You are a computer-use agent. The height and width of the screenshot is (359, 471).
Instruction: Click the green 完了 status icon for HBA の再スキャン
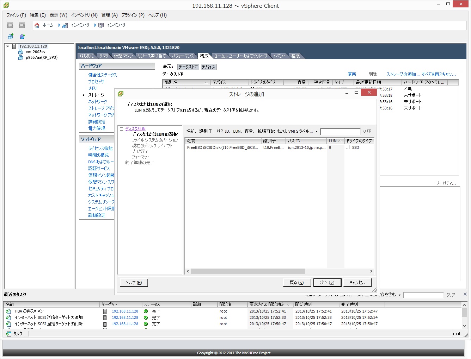pyautogui.click(x=146, y=311)
